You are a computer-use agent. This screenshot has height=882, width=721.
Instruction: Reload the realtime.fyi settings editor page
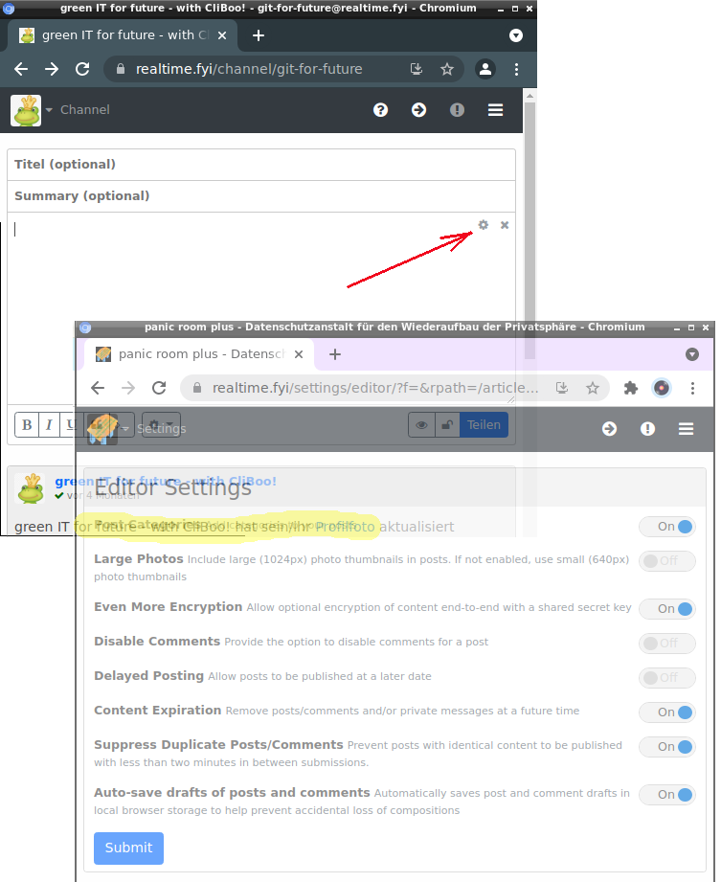click(159, 388)
